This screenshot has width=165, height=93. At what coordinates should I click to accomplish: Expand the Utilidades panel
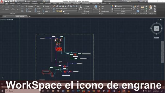click(x=144, y=14)
